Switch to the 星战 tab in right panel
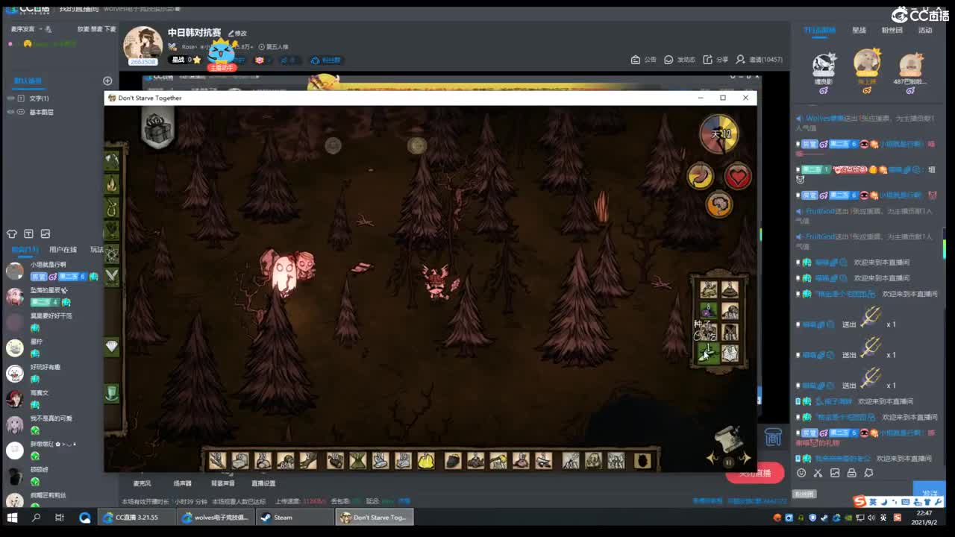This screenshot has height=537, width=955. [859, 31]
